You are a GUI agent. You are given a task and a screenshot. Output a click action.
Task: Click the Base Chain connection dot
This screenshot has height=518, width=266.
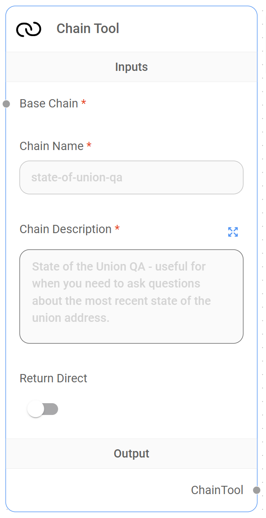[x=5, y=104]
